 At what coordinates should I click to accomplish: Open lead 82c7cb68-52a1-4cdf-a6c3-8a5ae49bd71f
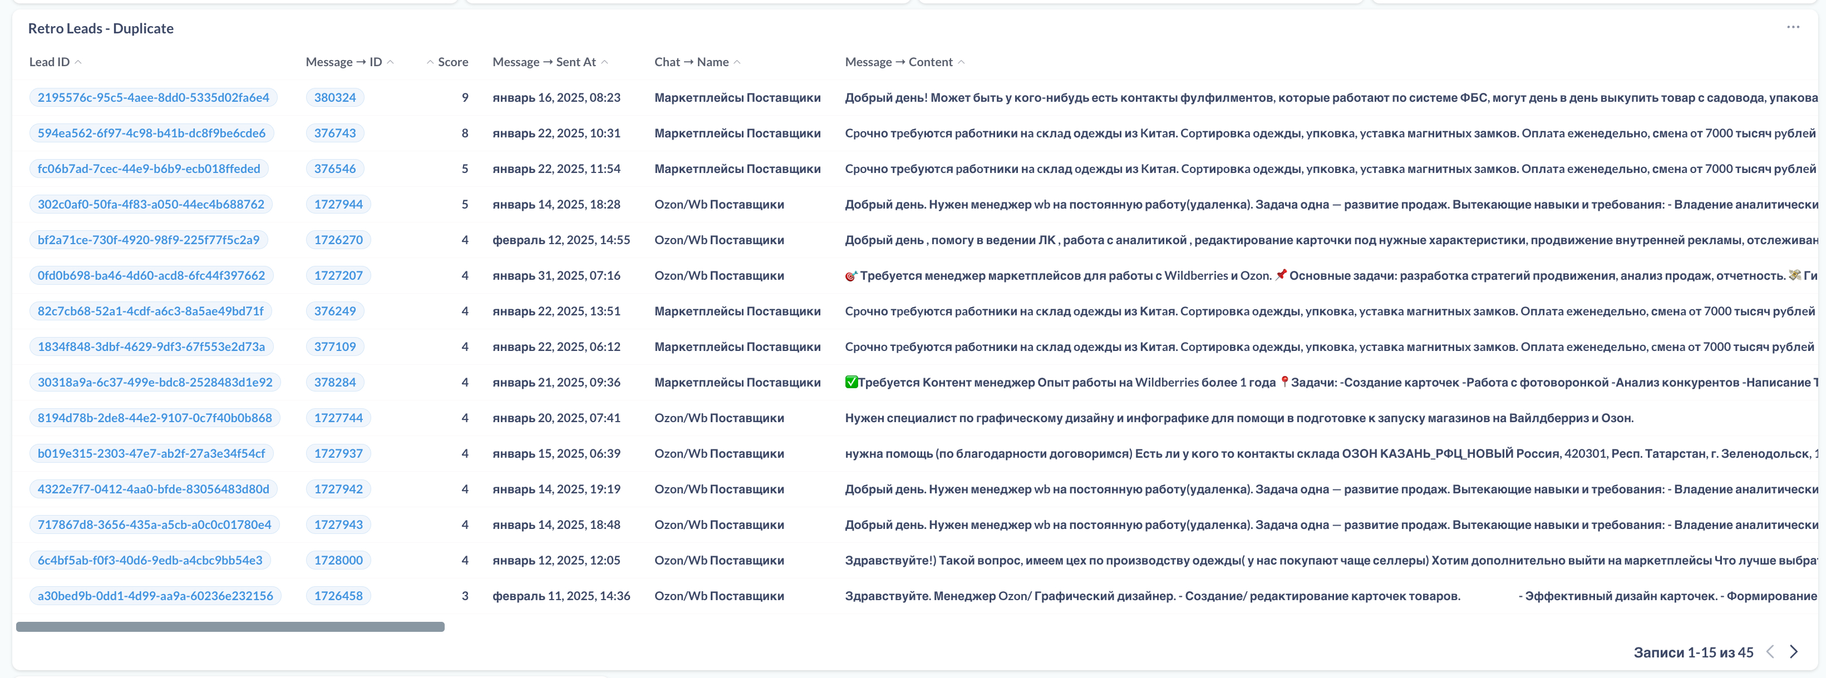tap(150, 311)
